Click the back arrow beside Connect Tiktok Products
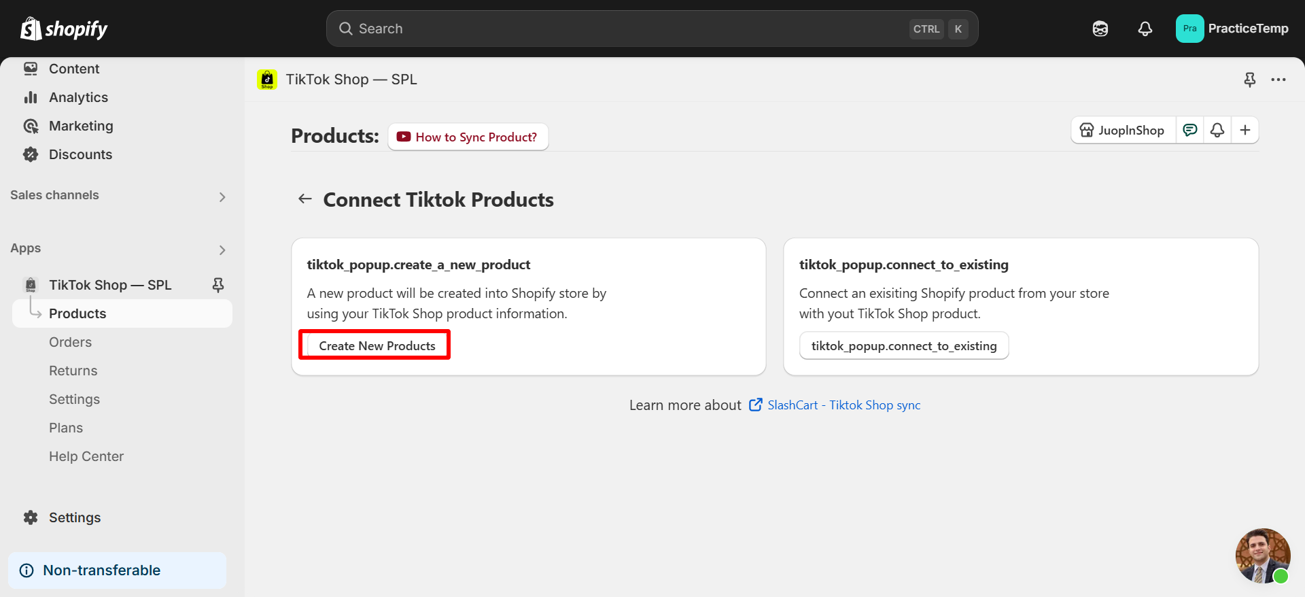 click(305, 199)
